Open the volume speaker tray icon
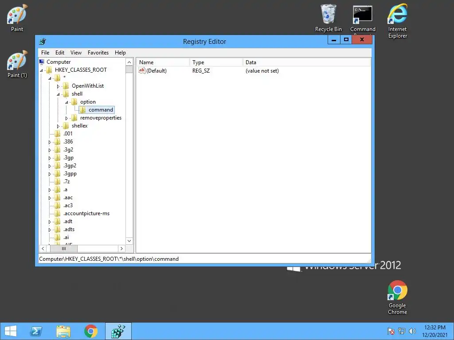 coord(412,331)
